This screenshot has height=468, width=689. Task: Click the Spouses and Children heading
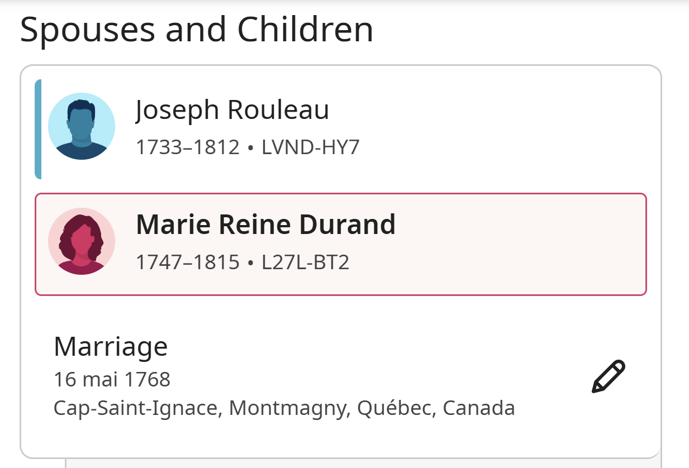click(197, 30)
